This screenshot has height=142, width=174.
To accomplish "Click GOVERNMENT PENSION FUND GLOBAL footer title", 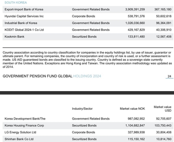I will tap(38, 76).
